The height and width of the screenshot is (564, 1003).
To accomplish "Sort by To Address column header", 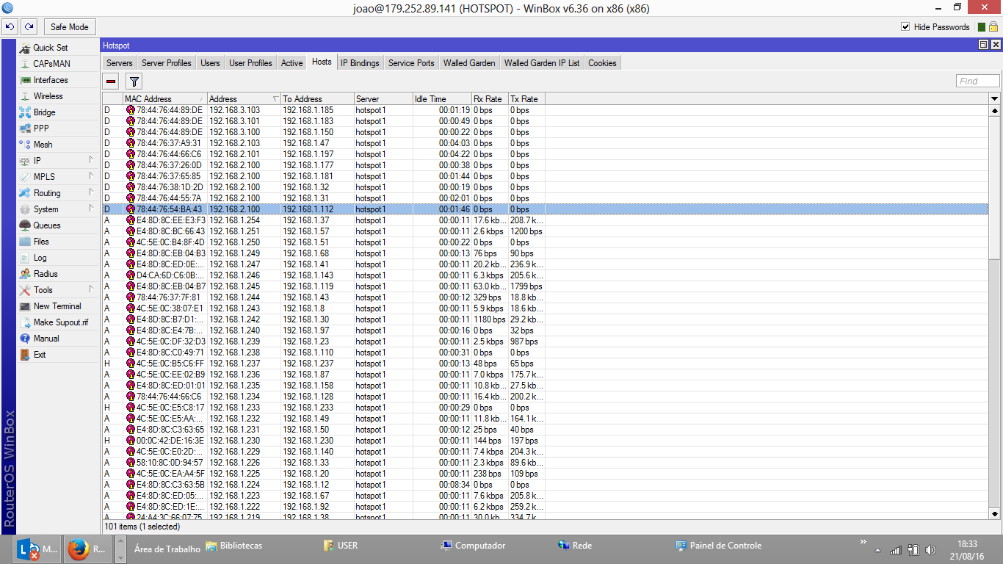I will click(x=317, y=98).
